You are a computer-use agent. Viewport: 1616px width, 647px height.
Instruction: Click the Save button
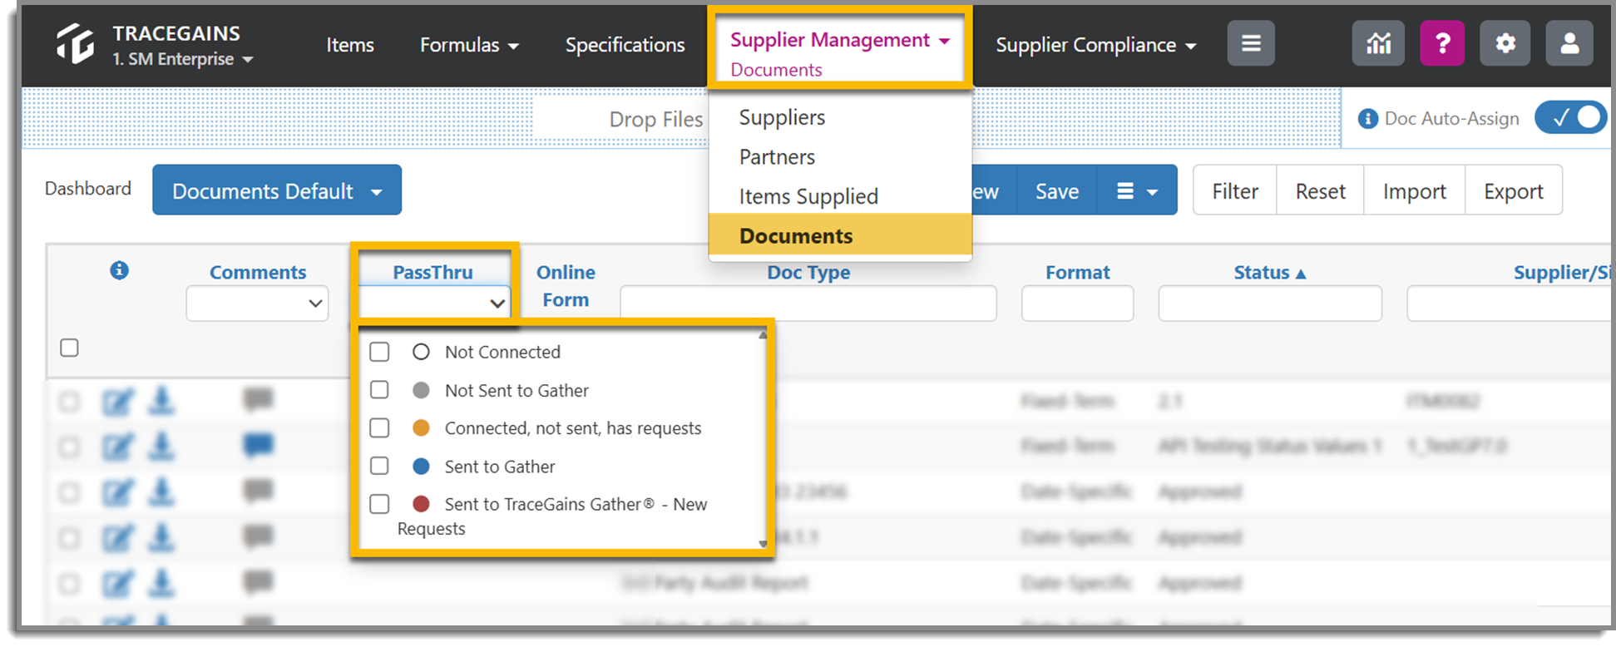1057,191
